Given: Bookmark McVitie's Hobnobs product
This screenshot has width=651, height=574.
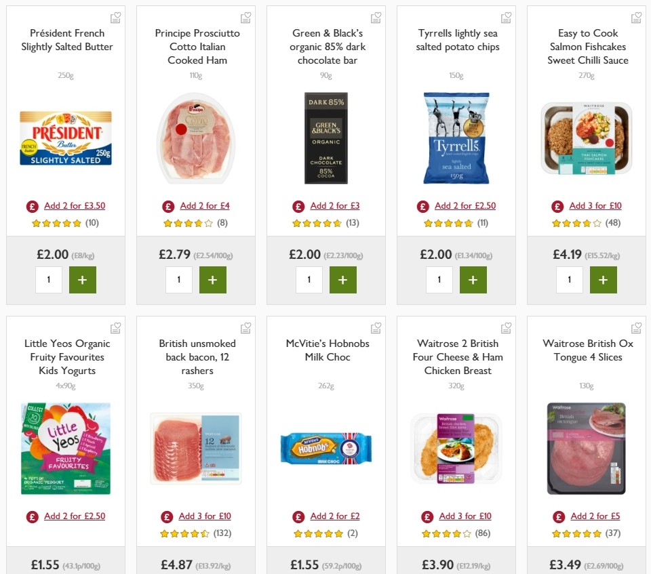Looking at the screenshot, I should 376,327.
